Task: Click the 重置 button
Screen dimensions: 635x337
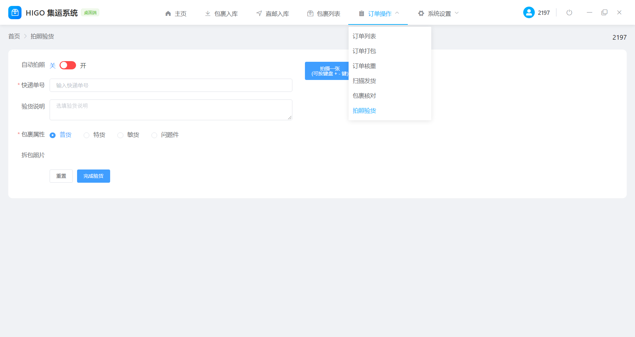Action: click(x=61, y=176)
